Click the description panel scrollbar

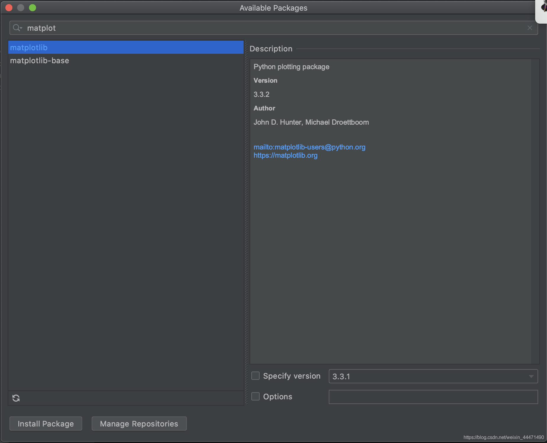535,211
